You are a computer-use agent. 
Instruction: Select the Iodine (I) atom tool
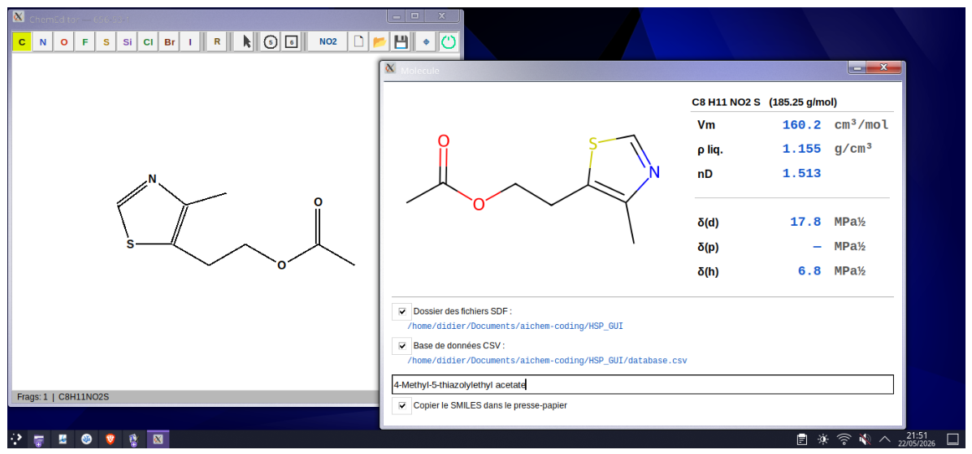(190, 42)
